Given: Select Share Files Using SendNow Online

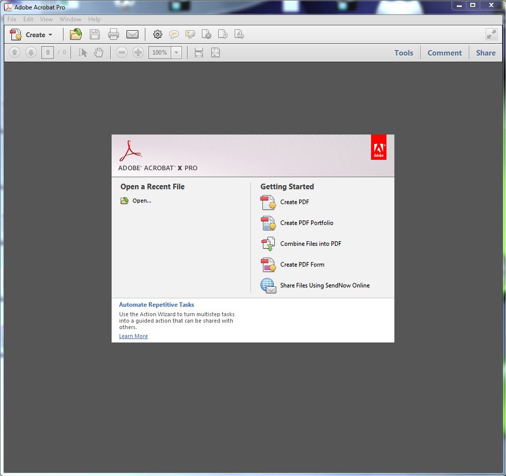Looking at the screenshot, I should coord(324,285).
